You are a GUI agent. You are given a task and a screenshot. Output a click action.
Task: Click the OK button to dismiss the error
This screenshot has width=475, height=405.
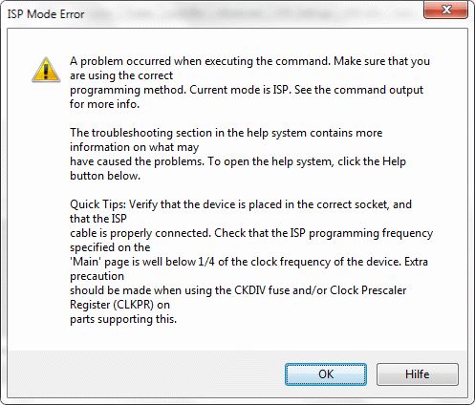tap(326, 374)
